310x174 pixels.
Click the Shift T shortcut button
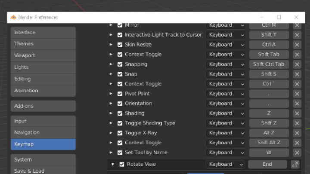click(x=269, y=35)
